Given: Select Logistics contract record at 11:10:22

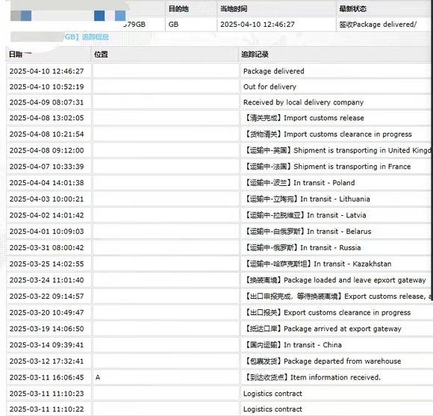Looking at the screenshot, I should point(272,409).
